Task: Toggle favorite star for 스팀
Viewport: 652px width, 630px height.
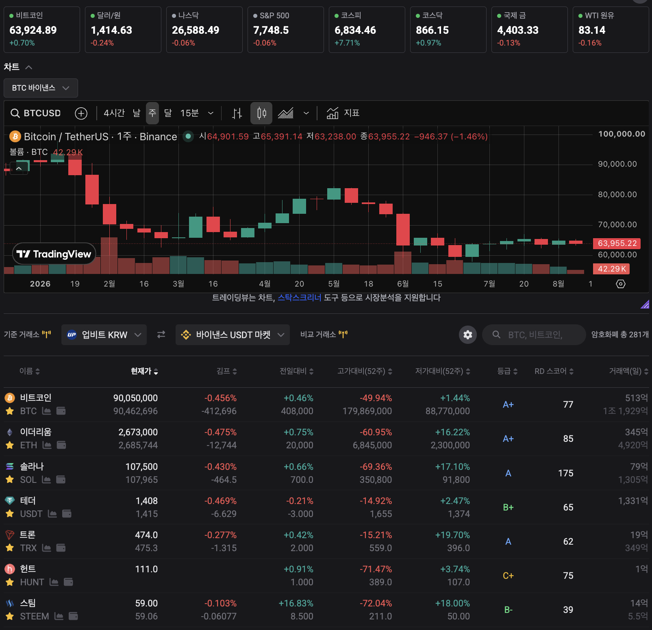Action: click(10, 616)
